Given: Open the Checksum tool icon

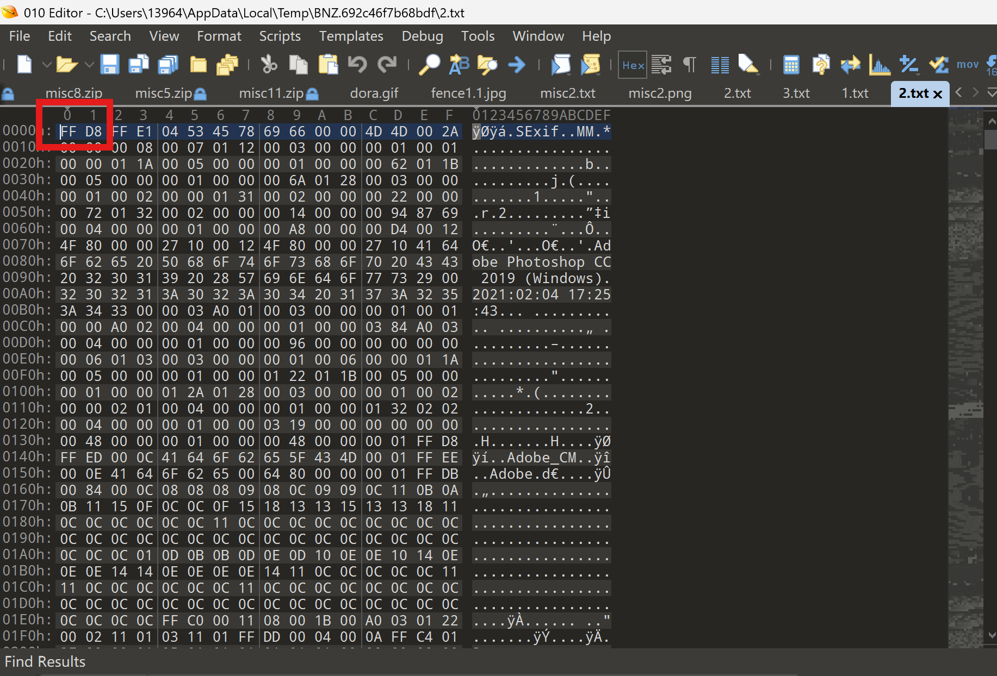Looking at the screenshot, I should [x=938, y=65].
